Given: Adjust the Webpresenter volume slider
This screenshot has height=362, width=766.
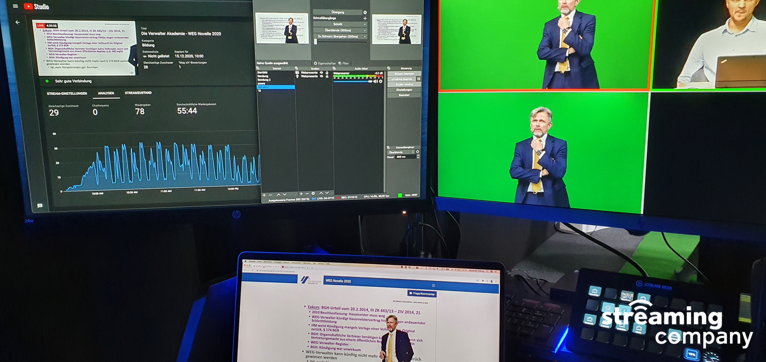Looking at the screenshot, I should (353, 81).
